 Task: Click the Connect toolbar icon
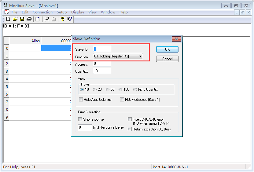tap(47, 19)
